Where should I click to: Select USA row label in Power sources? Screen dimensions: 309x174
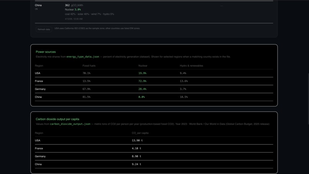pos(38,73)
